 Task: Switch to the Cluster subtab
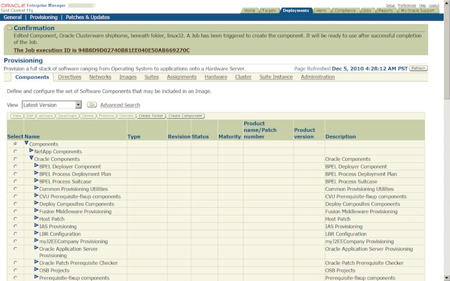(x=243, y=77)
